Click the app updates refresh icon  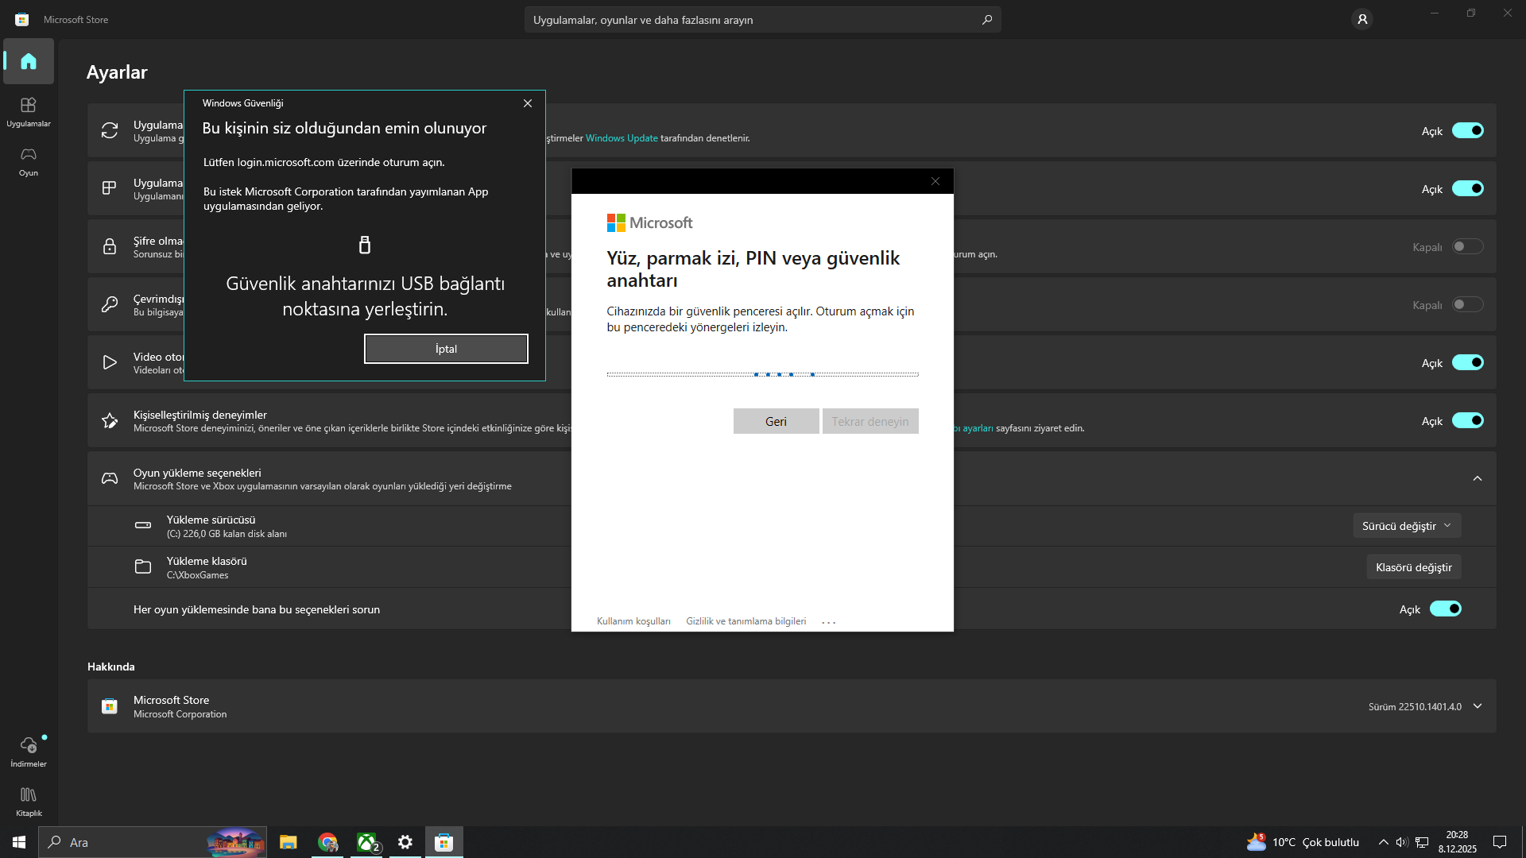click(110, 130)
